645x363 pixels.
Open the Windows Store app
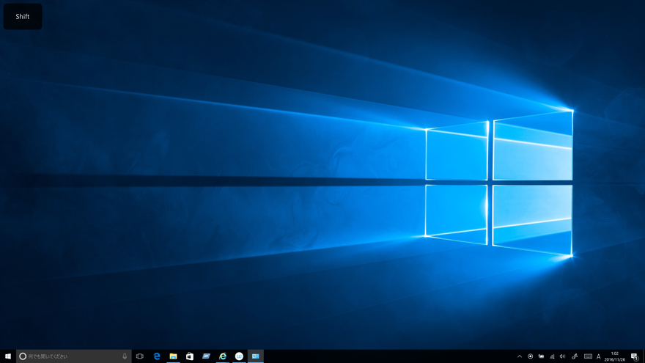click(x=190, y=356)
